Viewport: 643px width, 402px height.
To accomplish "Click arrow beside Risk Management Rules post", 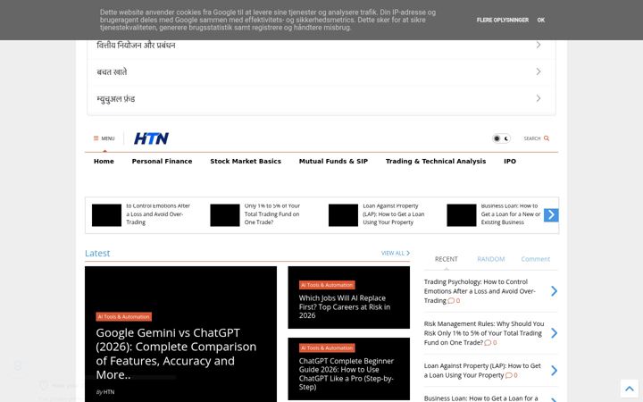I will pyautogui.click(x=554, y=333).
